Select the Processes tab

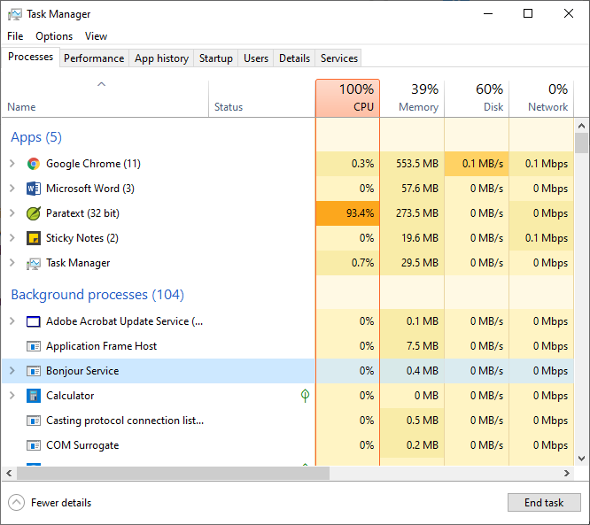[30, 57]
